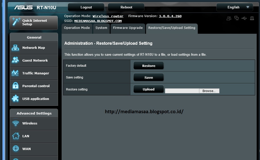The width and height of the screenshot is (260, 160).
Task: Click the WAN globe icon
Action: 16,148
